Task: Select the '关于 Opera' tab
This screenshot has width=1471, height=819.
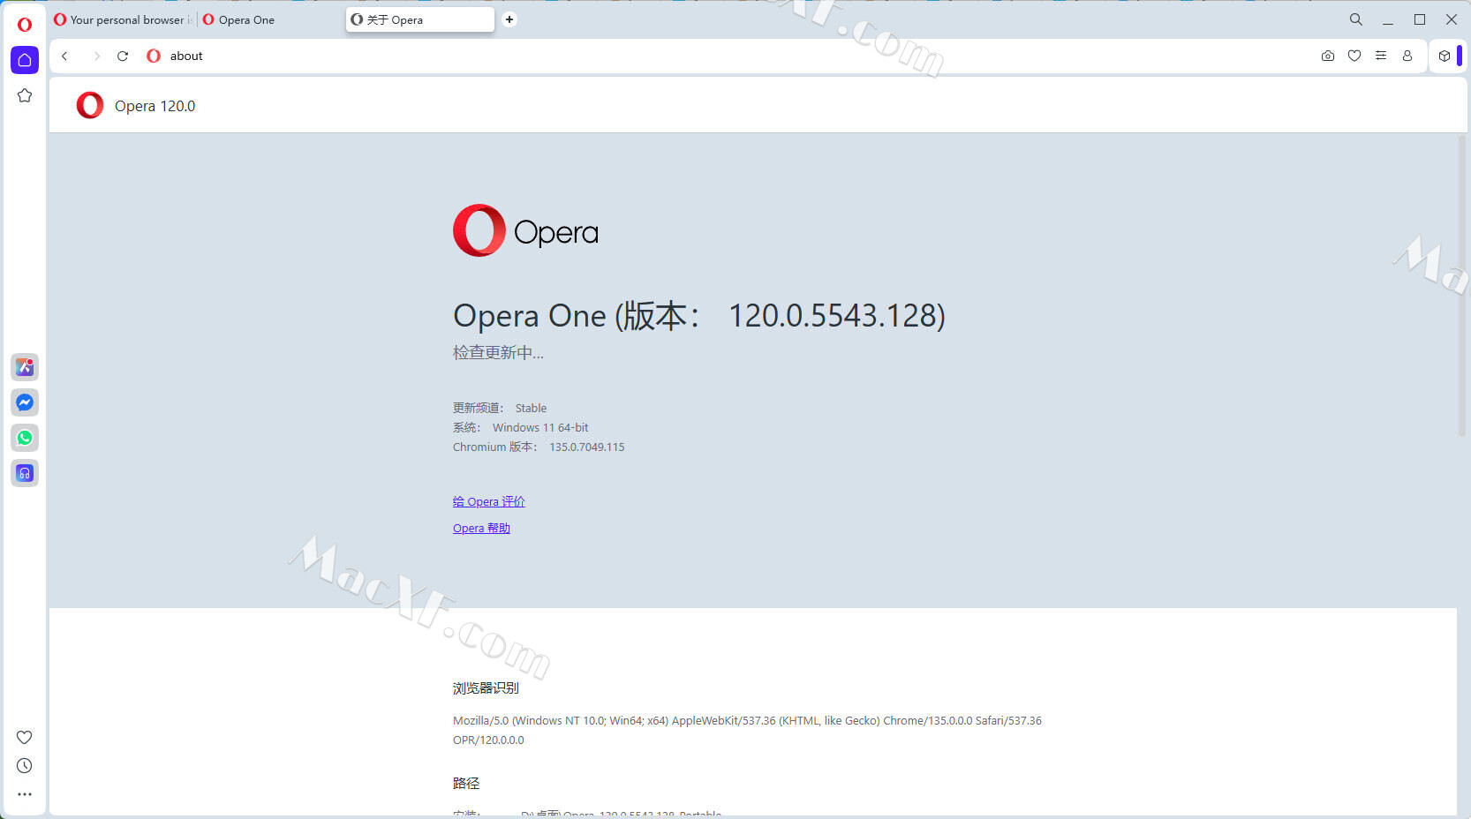Action: [420, 19]
